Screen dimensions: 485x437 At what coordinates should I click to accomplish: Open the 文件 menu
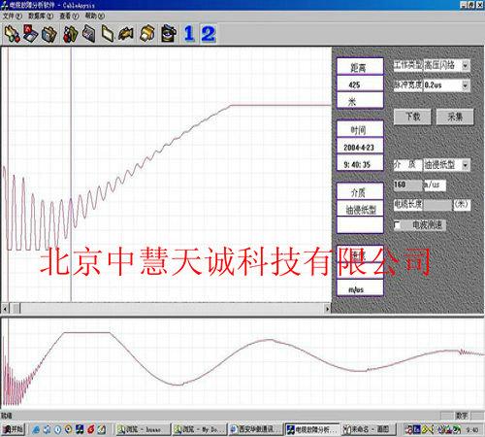tap(13, 16)
